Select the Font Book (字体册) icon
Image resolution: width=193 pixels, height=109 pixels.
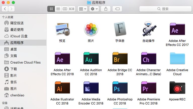(x=120, y=29)
